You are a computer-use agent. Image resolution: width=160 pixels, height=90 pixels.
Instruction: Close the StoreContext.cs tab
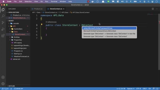64,9
